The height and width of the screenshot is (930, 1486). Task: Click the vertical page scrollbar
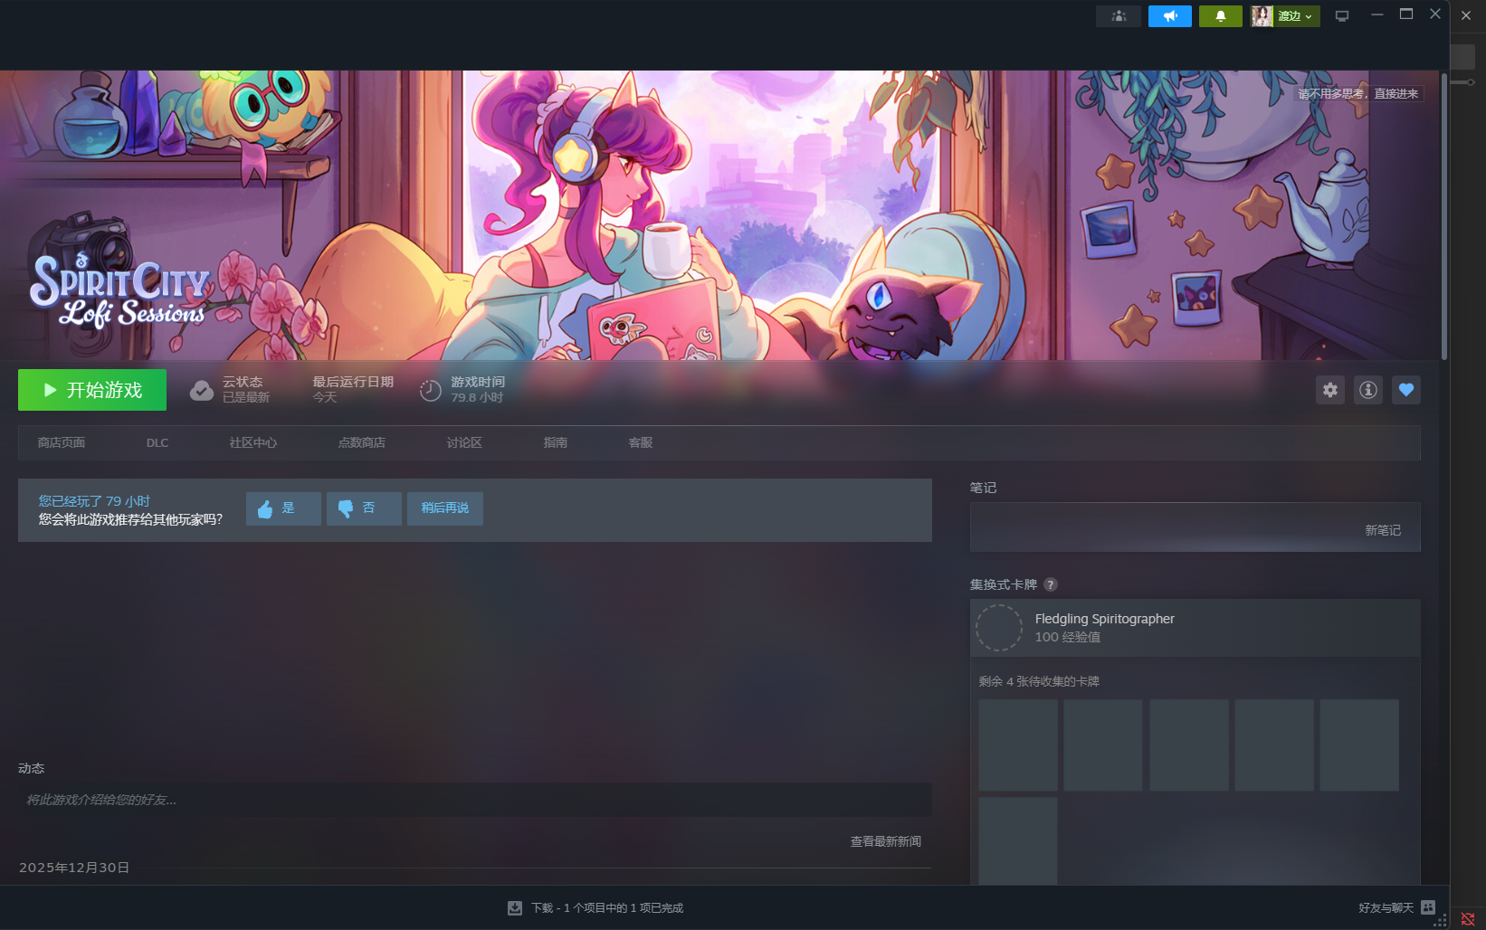pyautogui.click(x=1443, y=217)
